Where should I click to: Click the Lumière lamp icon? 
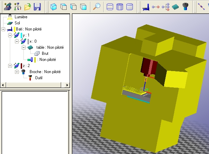coord(10,17)
